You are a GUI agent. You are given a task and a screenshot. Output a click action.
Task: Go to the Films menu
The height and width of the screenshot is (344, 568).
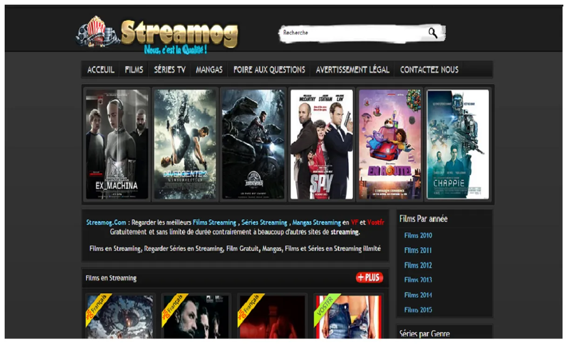click(x=134, y=70)
